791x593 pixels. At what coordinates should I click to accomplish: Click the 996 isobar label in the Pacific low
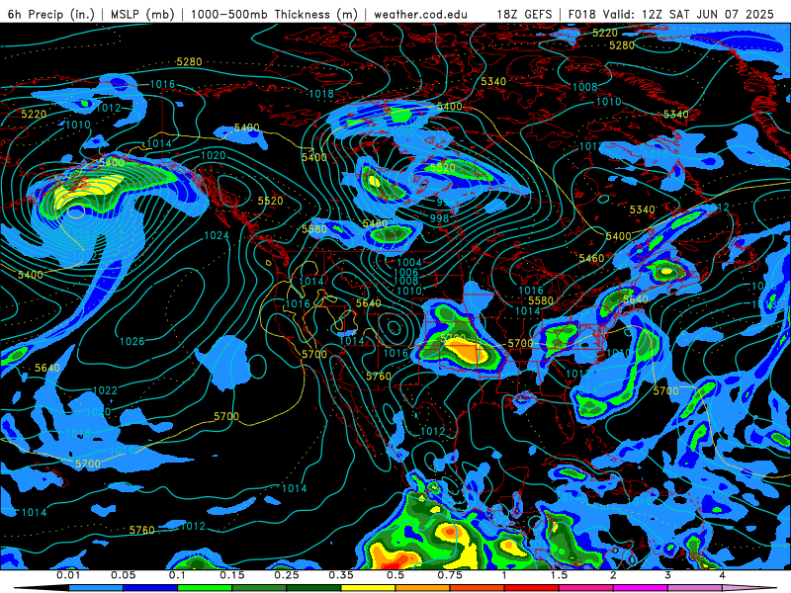click(x=81, y=232)
